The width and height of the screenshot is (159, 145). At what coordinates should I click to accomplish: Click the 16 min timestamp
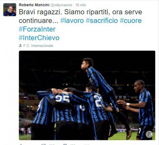(x=81, y=5)
